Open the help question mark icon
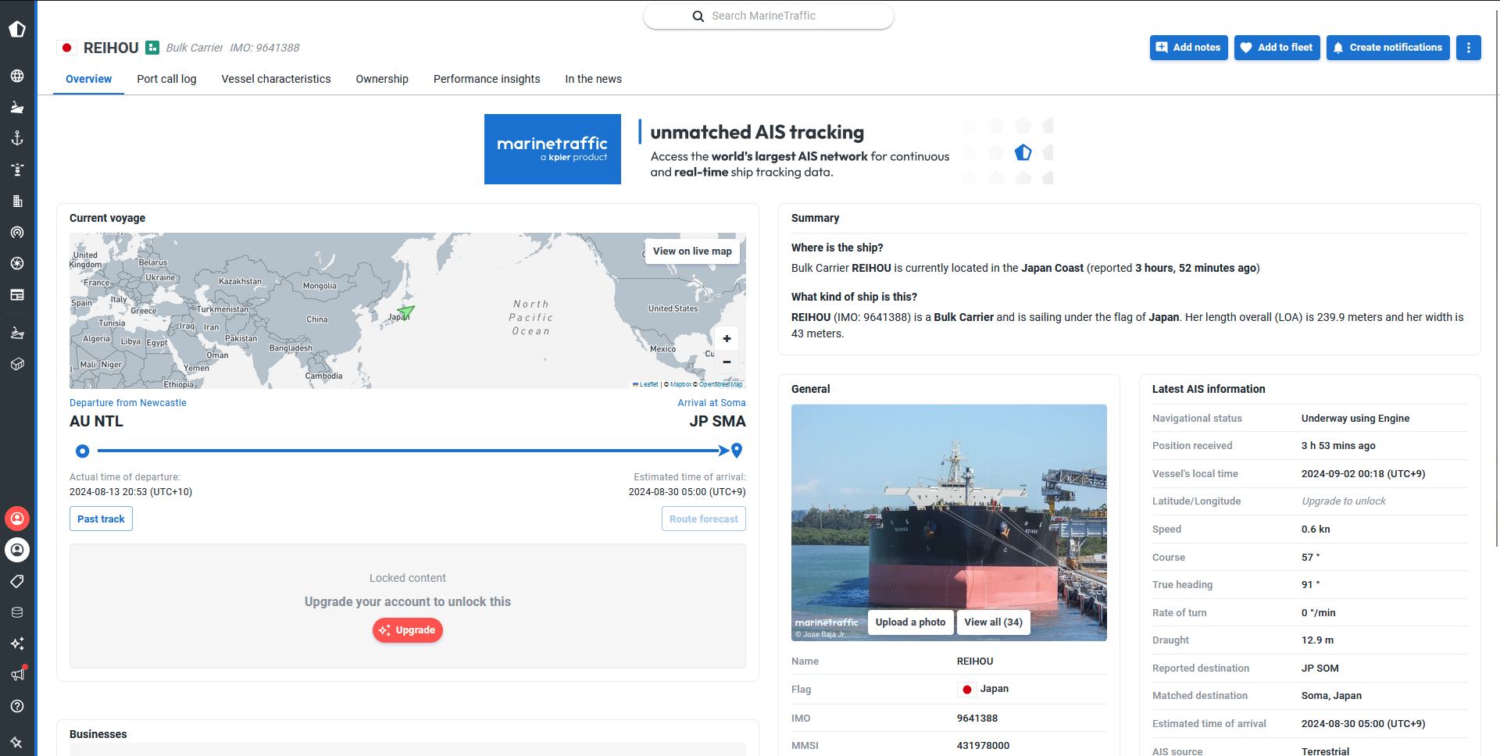Screen dimensions: 1500x756 tap(17, 706)
